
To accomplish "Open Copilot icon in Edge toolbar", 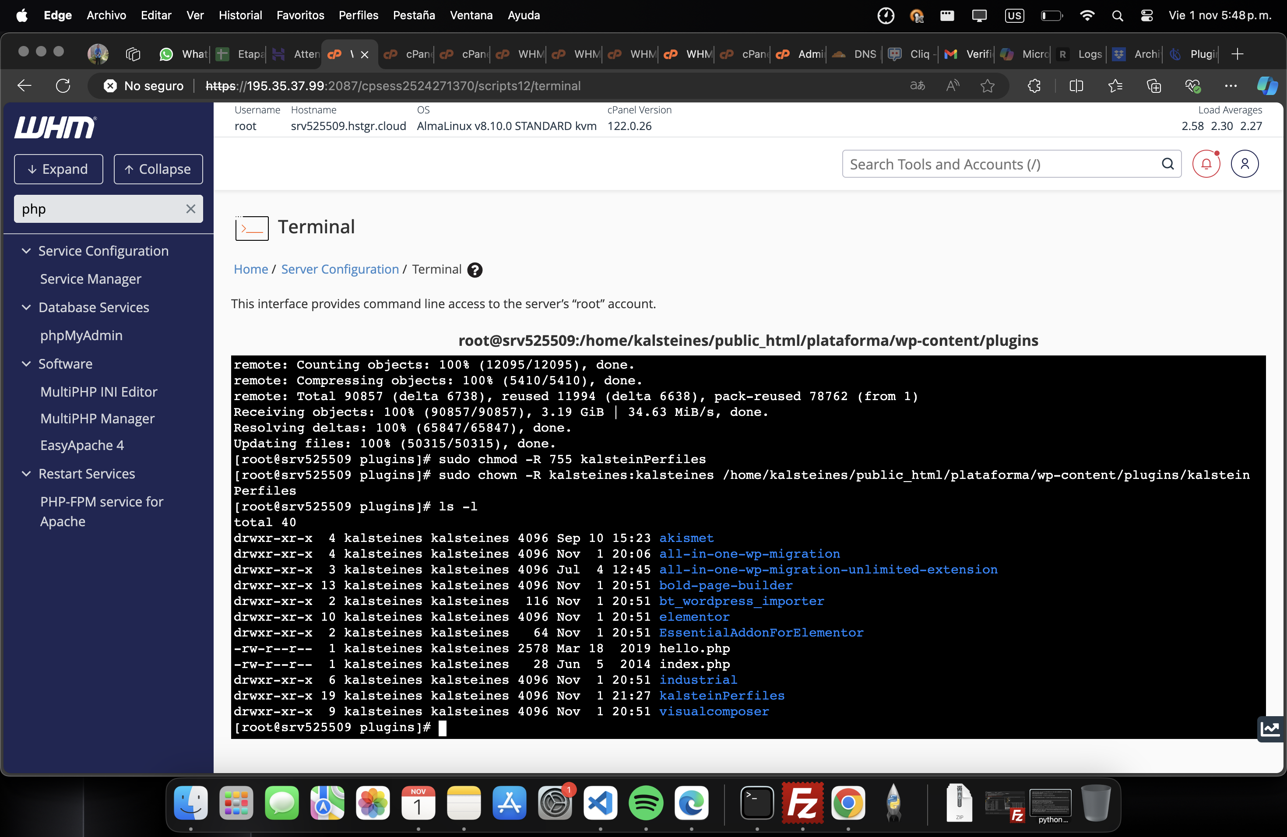I will coord(1267,85).
